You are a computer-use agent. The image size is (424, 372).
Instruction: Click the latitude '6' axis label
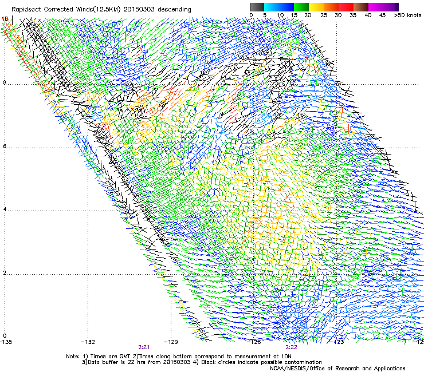tap(5, 146)
